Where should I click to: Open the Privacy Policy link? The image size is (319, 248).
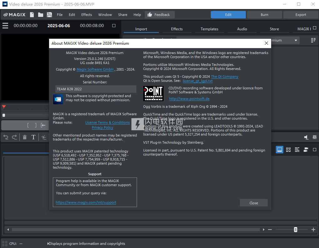point(103,127)
